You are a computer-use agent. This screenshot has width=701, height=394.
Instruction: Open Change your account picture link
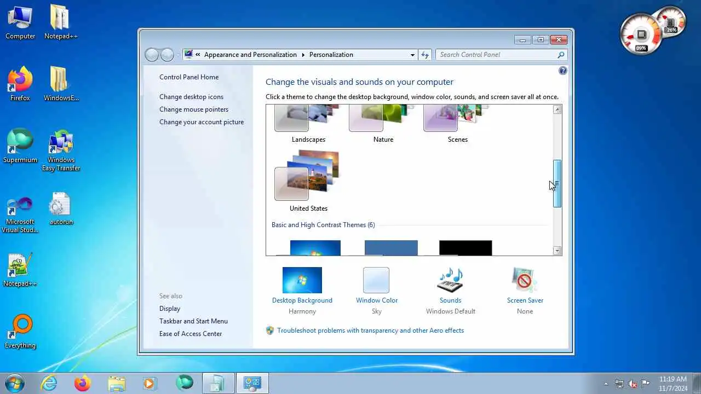pos(202,122)
